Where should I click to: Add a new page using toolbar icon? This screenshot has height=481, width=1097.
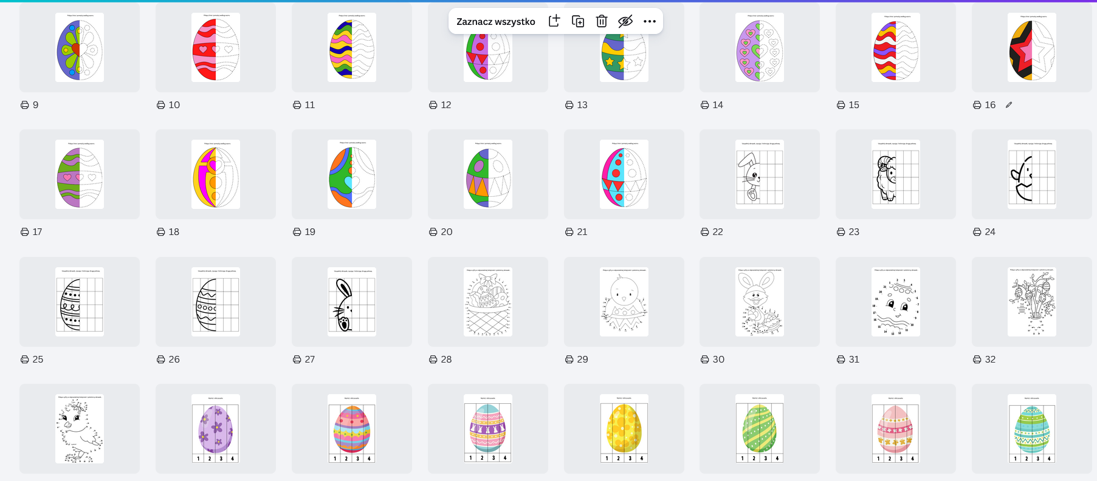(554, 21)
